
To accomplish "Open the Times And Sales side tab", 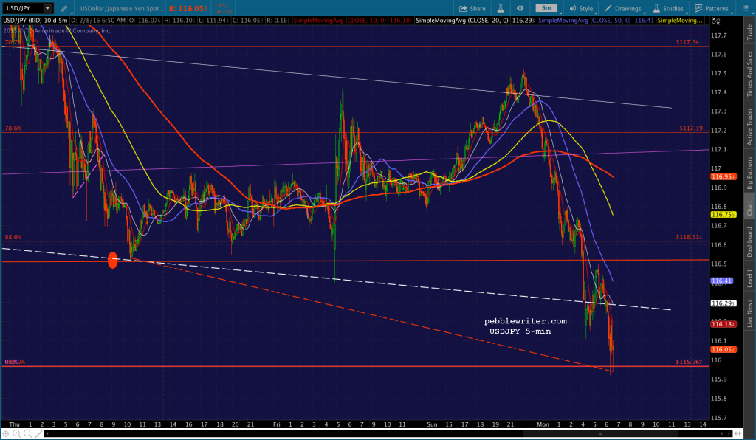I will point(750,74).
